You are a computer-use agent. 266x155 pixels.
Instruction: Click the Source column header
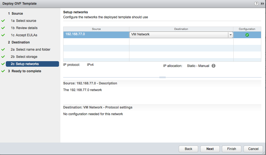(x=96, y=29)
